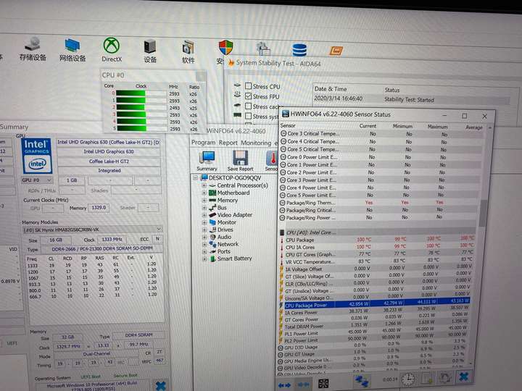Screen dimensions: 522x391
Task: Click the shrink-columns arrows icon in sensor window
Action: [303, 384]
